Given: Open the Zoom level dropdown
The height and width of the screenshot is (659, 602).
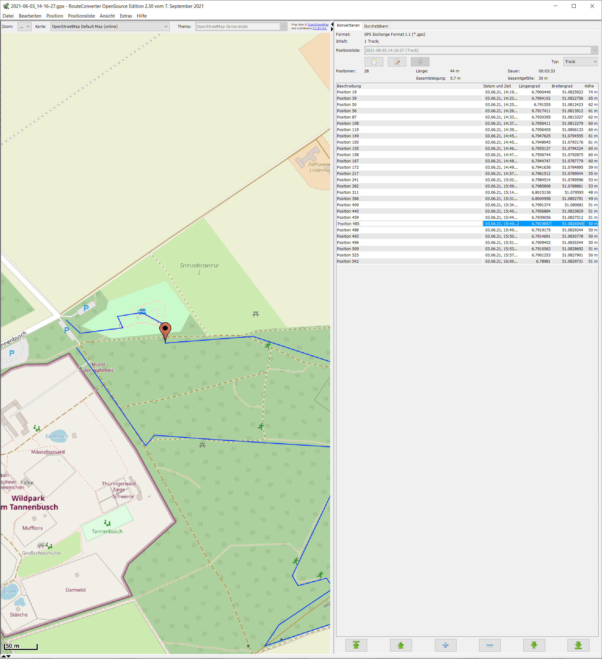Looking at the screenshot, I should 24,26.
